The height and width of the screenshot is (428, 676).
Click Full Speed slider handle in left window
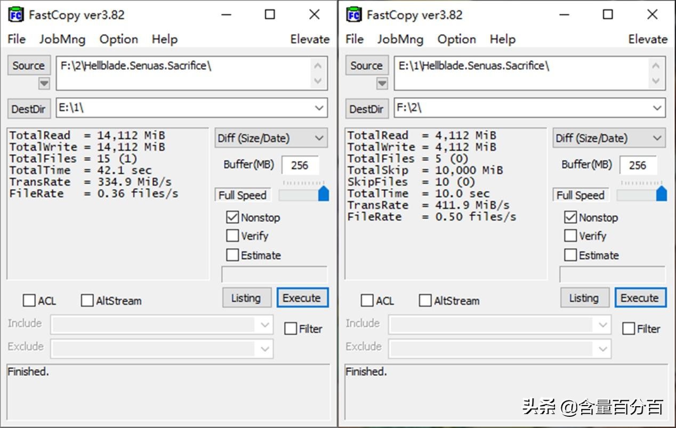(x=323, y=193)
